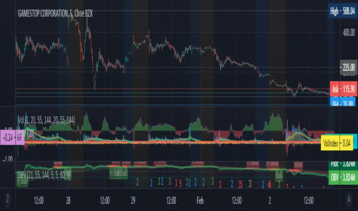Click the Feb label on time axis
Image resolution: width=358 pixels, height=211 pixels.
point(200,201)
